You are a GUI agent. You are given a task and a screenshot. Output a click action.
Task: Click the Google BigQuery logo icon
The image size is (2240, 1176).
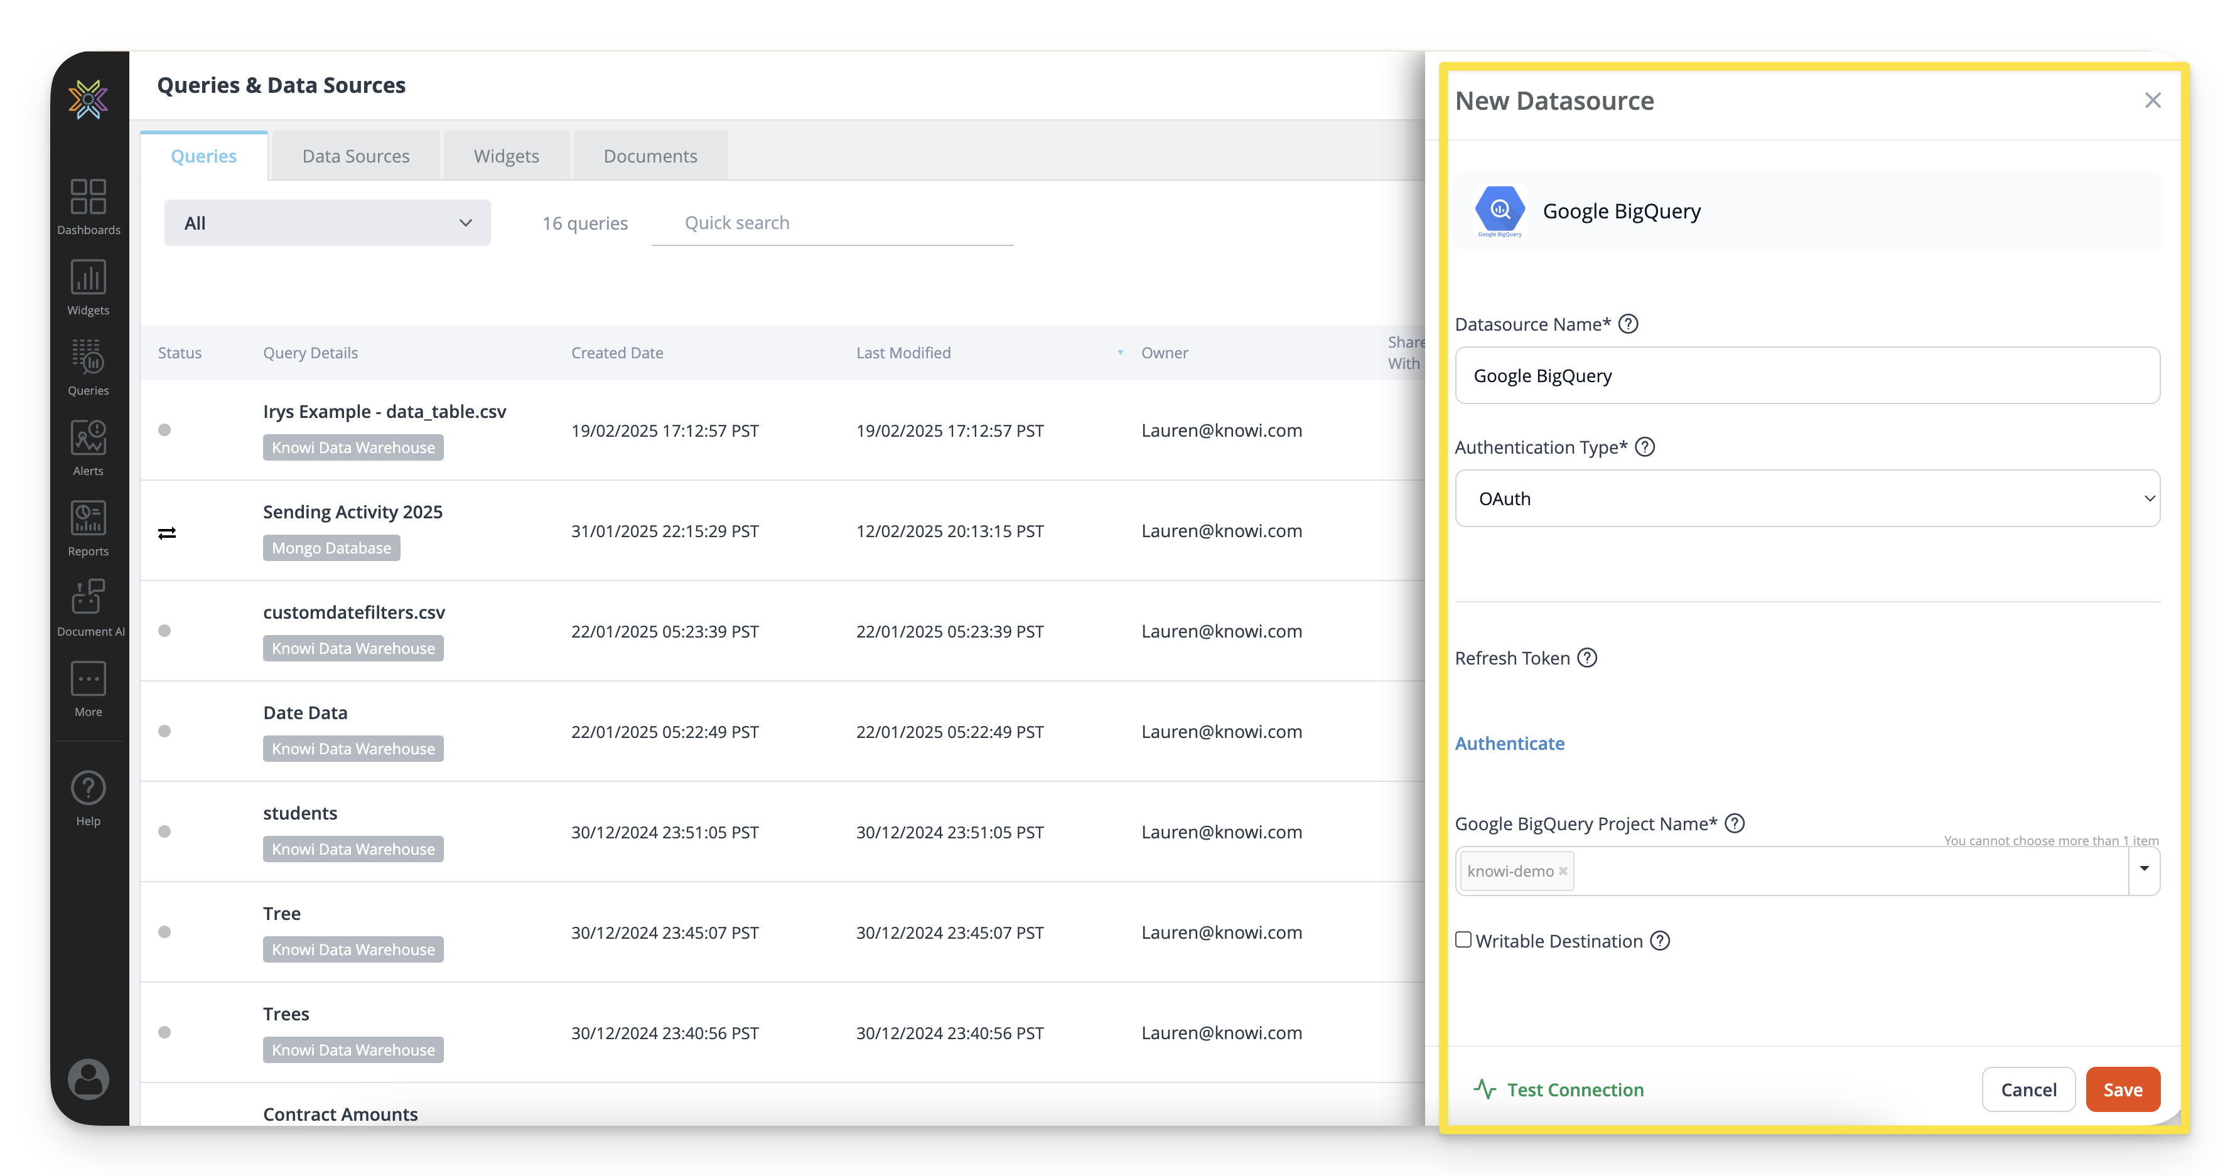tap(1499, 210)
